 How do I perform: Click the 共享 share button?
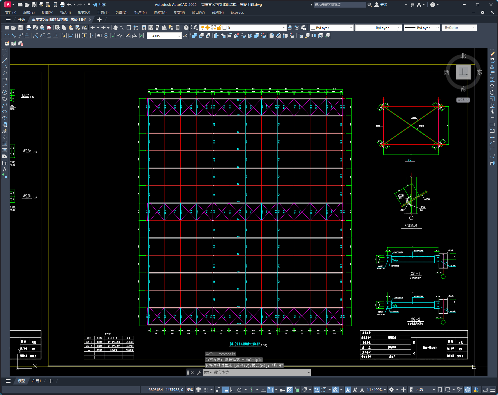click(x=99, y=5)
